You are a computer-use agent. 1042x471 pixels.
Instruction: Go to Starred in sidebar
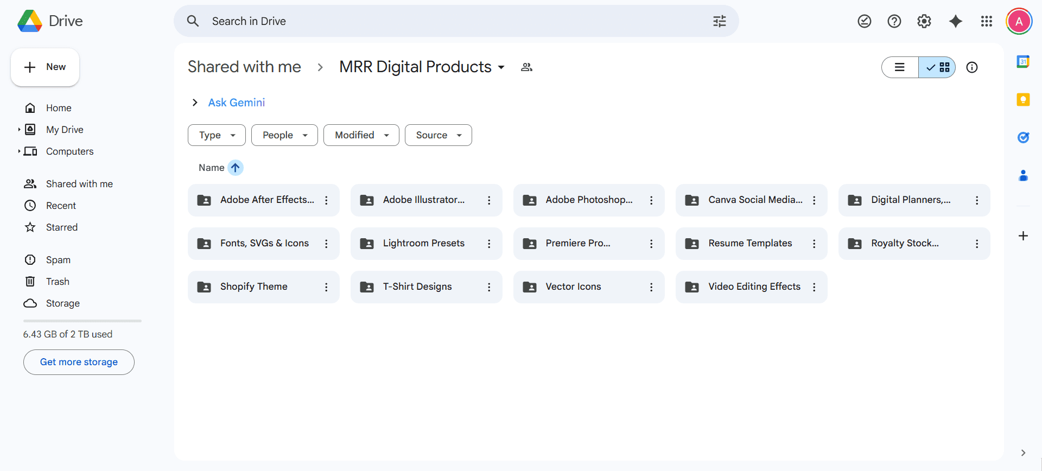[x=61, y=227]
